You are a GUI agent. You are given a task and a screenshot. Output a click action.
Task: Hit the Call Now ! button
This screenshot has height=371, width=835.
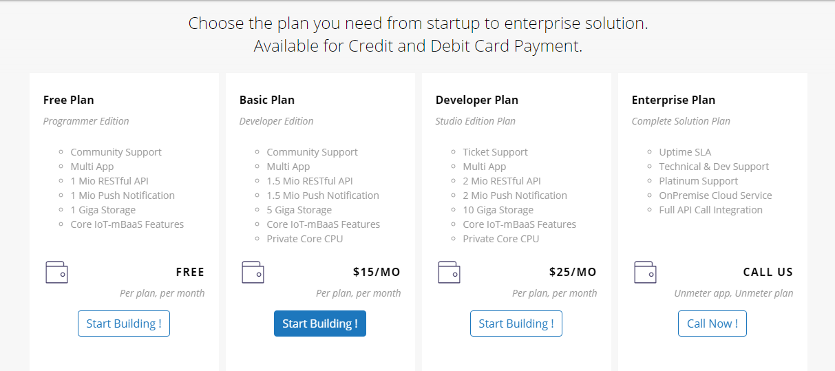click(712, 324)
